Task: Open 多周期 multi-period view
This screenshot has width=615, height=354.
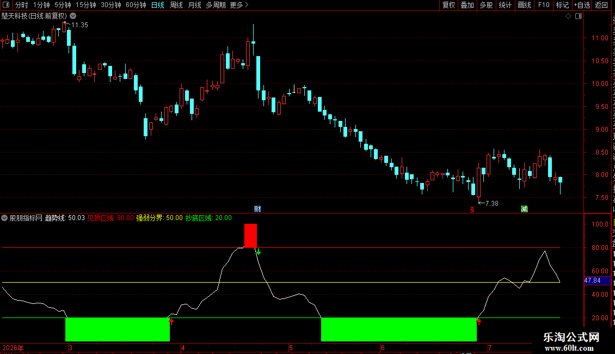Action: tap(216, 5)
